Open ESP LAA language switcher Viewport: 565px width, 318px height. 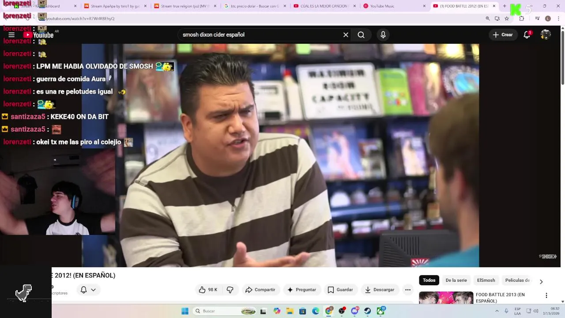coord(517,311)
